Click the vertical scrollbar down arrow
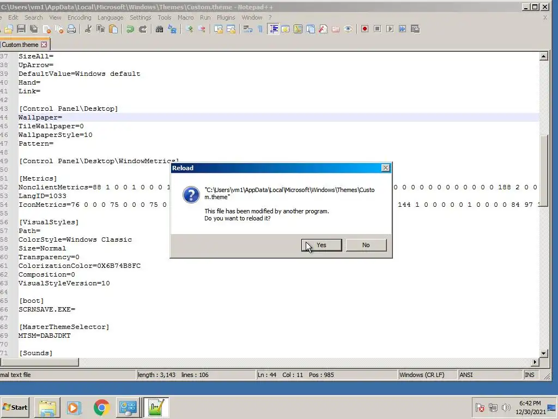This screenshot has height=419, width=558. click(543, 354)
